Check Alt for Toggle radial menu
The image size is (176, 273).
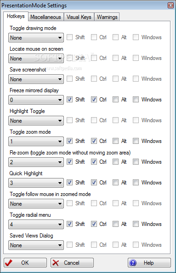click(x=115, y=224)
